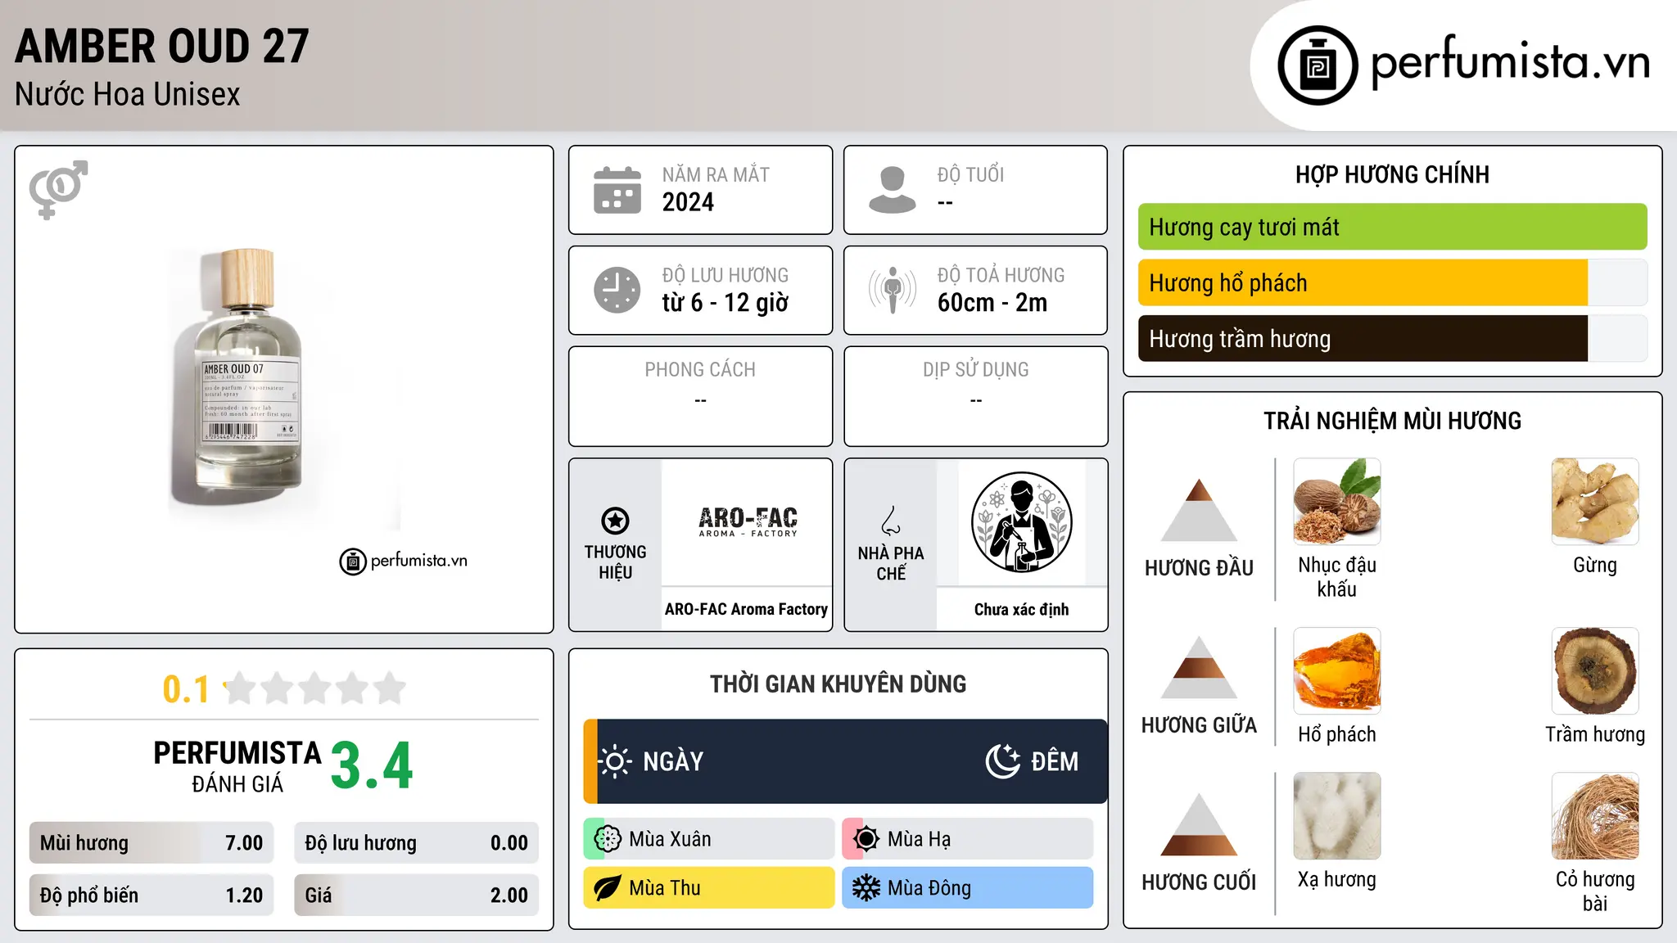This screenshot has height=943, width=1677.
Task: Click the sun icon for Mùa Hạ
Action: [x=866, y=839]
